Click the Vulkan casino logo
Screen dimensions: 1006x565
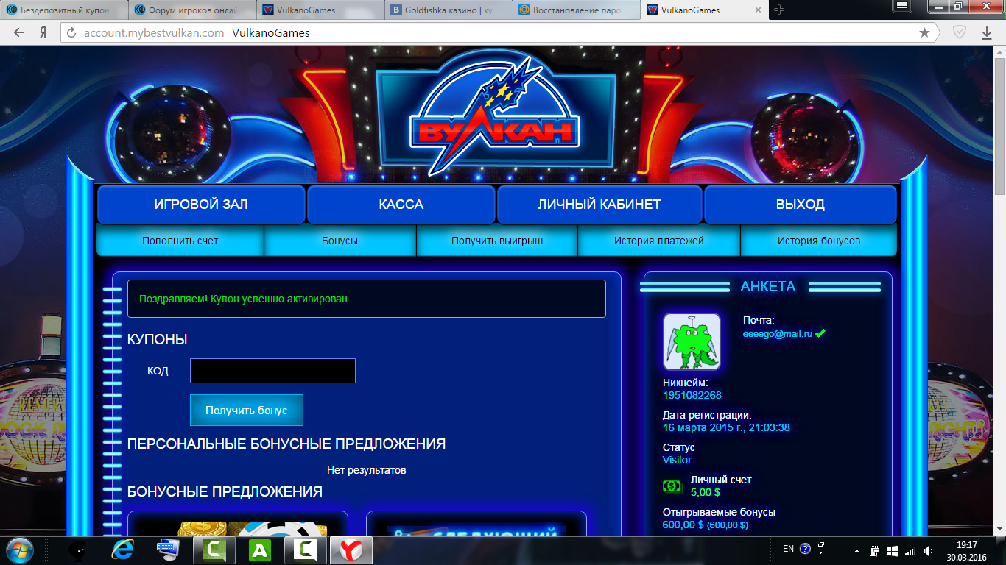494,114
